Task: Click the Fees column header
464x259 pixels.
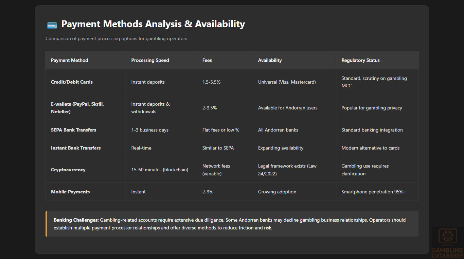Action: pyautogui.click(x=207, y=60)
